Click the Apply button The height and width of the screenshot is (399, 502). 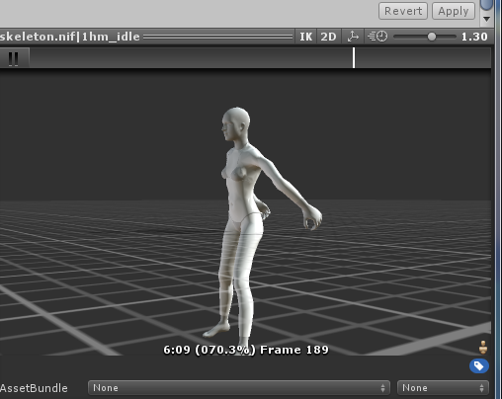pos(454,11)
